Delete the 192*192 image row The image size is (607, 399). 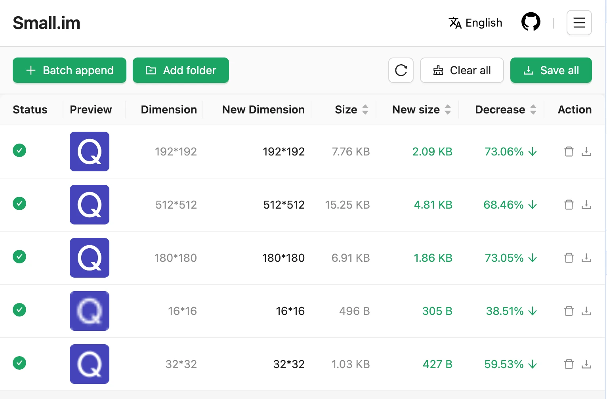coord(569,152)
